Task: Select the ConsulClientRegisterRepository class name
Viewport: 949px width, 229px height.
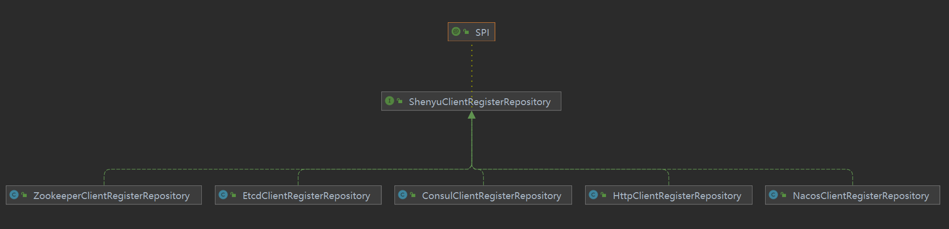Action: (x=491, y=196)
